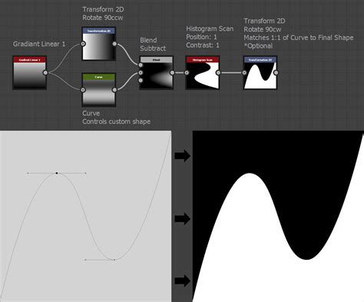The height and width of the screenshot is (302, 364).
Task: Grab the left tangent handle of the valley key
Action: point(85,260)
